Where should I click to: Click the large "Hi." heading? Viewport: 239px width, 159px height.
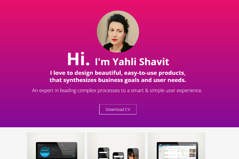[78, 59]
